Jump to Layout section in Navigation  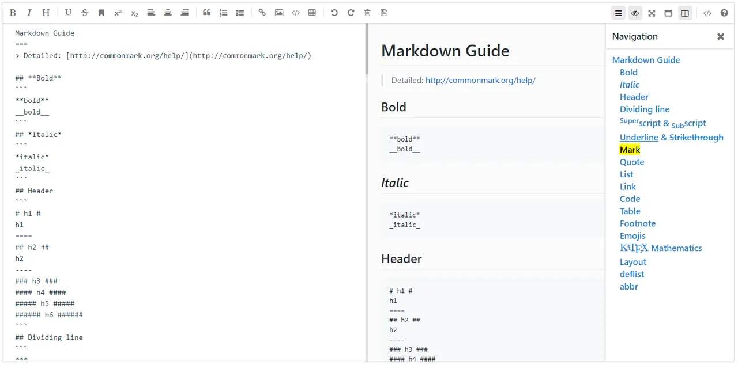632,262
